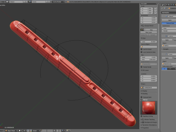
Task: Toggle the Matcap checkbox
Action: [142, 100]
